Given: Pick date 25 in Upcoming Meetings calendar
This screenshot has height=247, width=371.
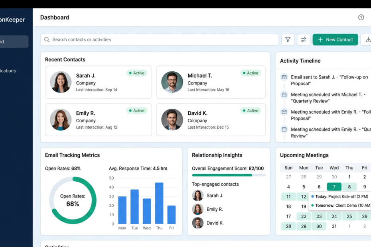Looking at the screenshot, I should [x=349, y=216].
